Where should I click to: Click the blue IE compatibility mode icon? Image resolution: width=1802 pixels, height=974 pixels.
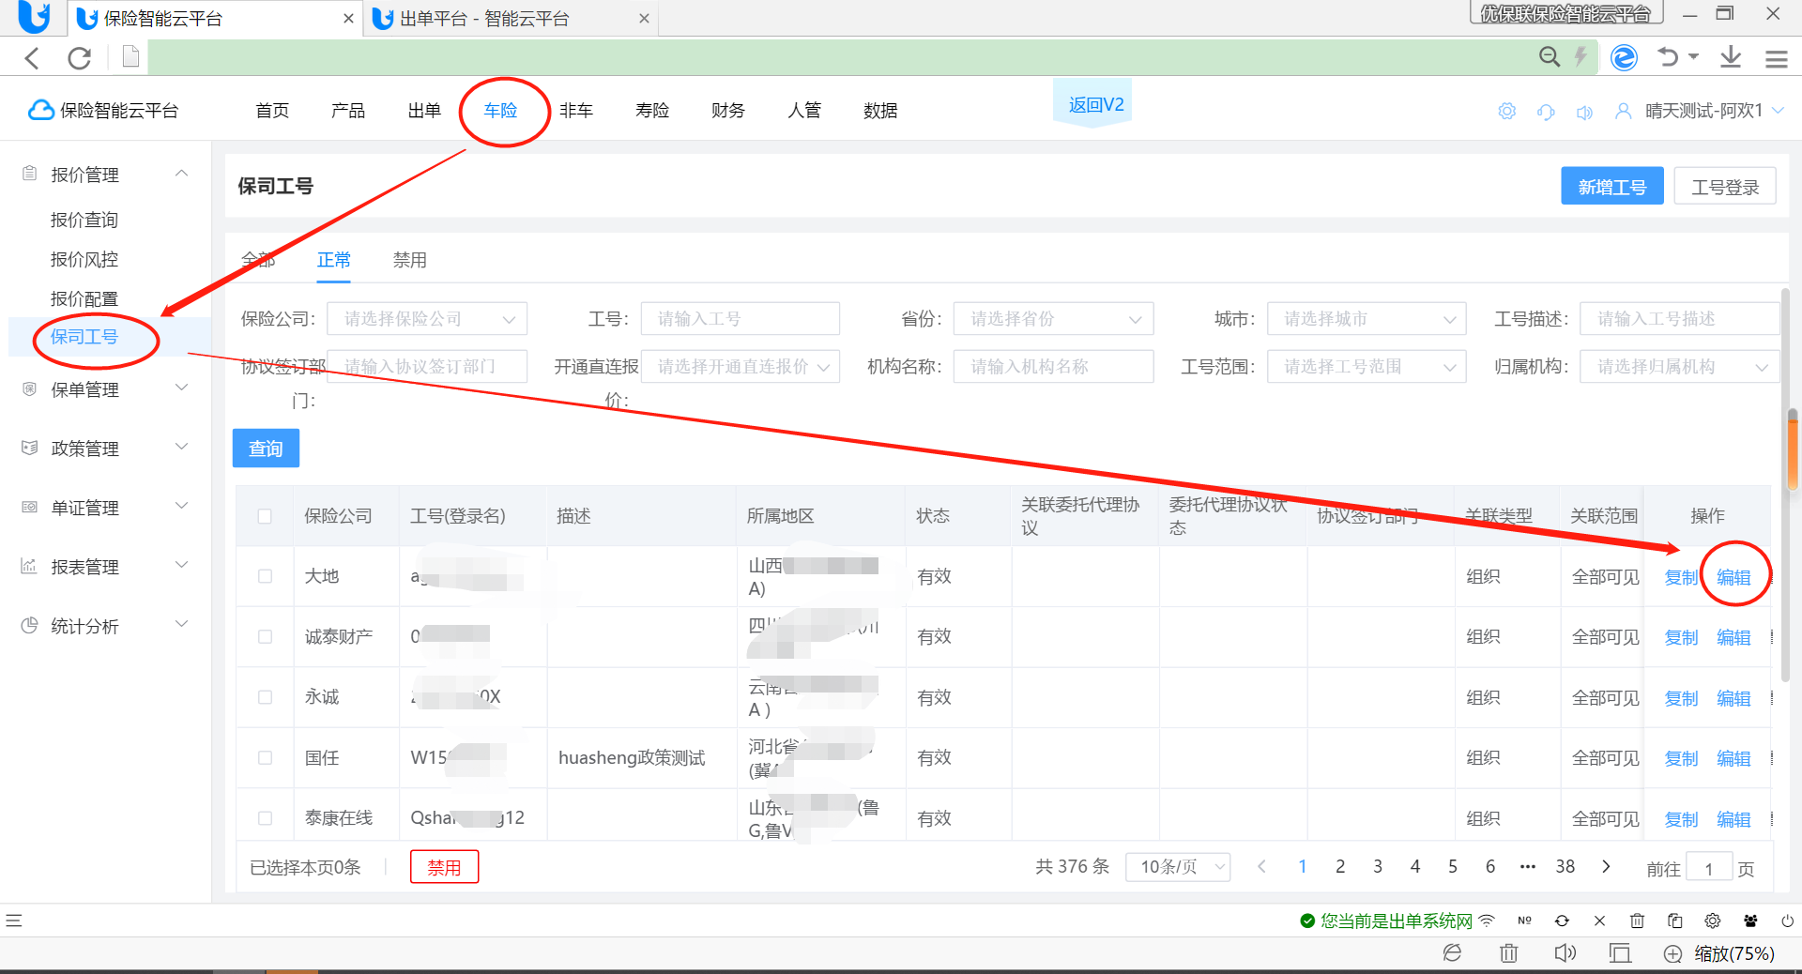click(x=1624, y=57)
